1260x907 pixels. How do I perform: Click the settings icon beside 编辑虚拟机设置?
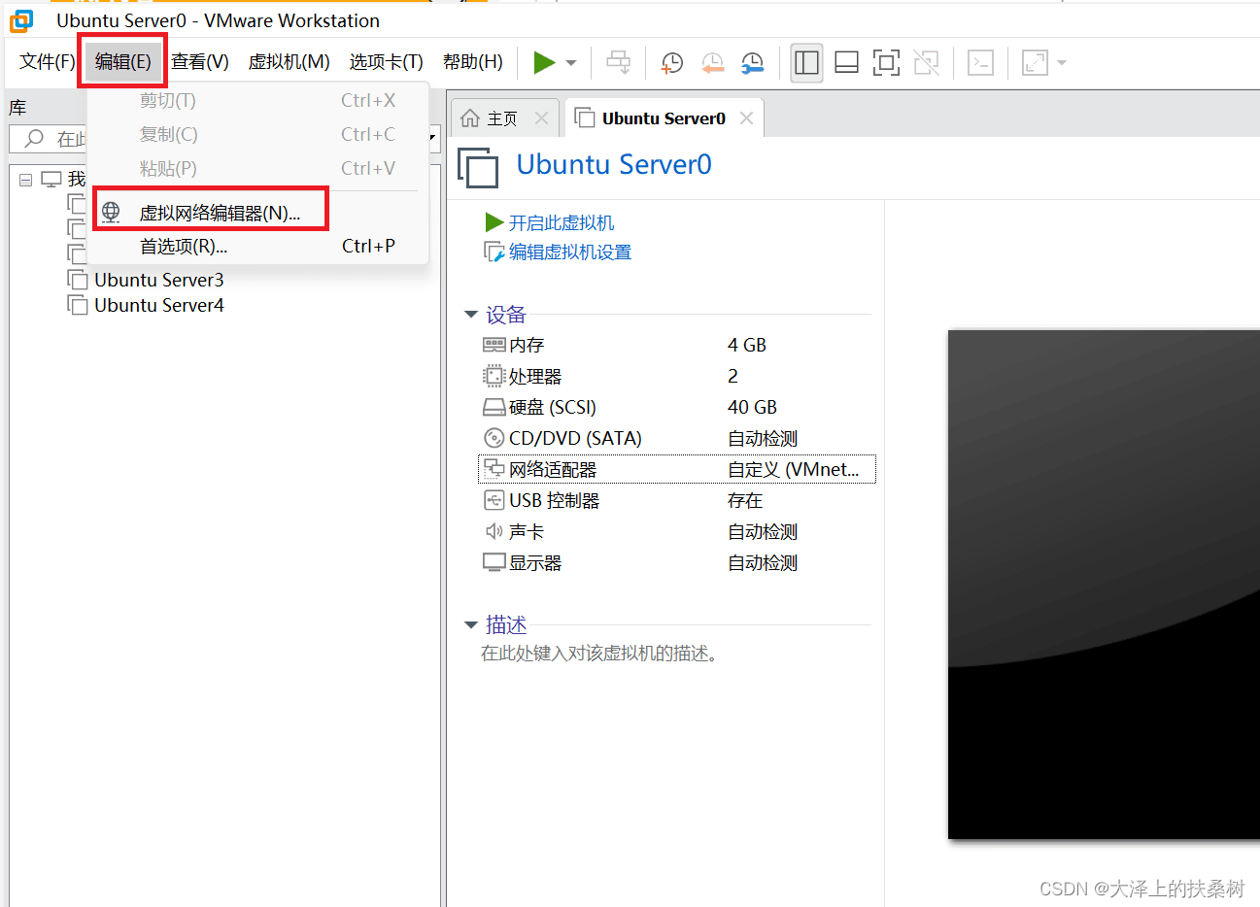494,252
